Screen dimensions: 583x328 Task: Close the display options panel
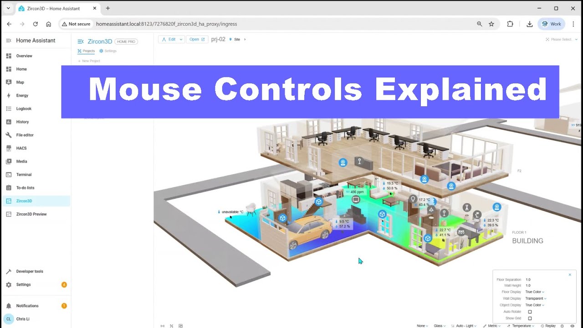point(570,275)
